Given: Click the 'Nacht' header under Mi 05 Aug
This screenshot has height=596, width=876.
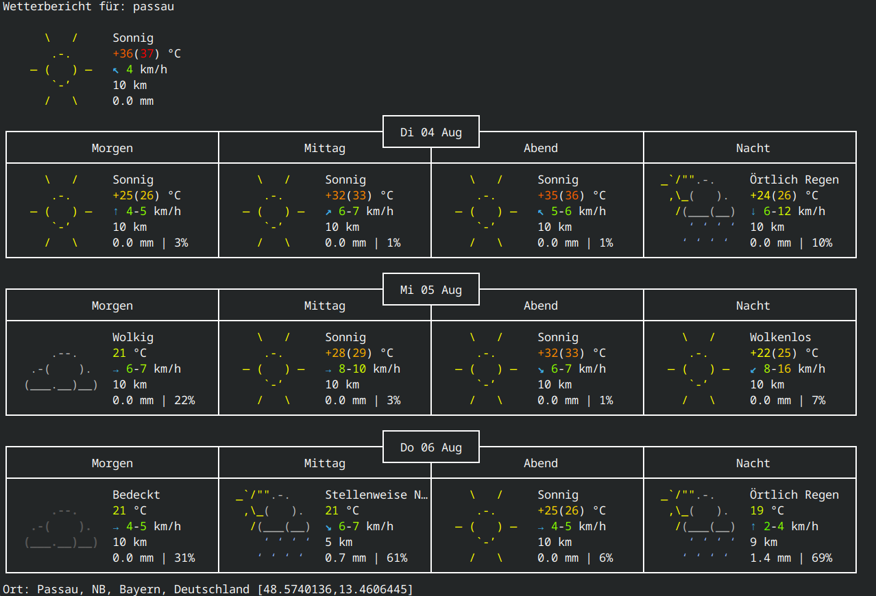Looking at the screenshot, I should tap(753, 306).
